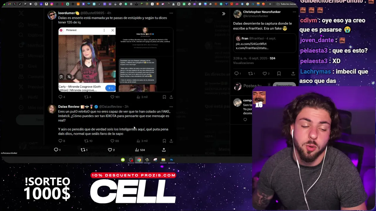The image size is (376, 211).
Task: Open the Dalas Review screenshot image
Action: [145, 59]
